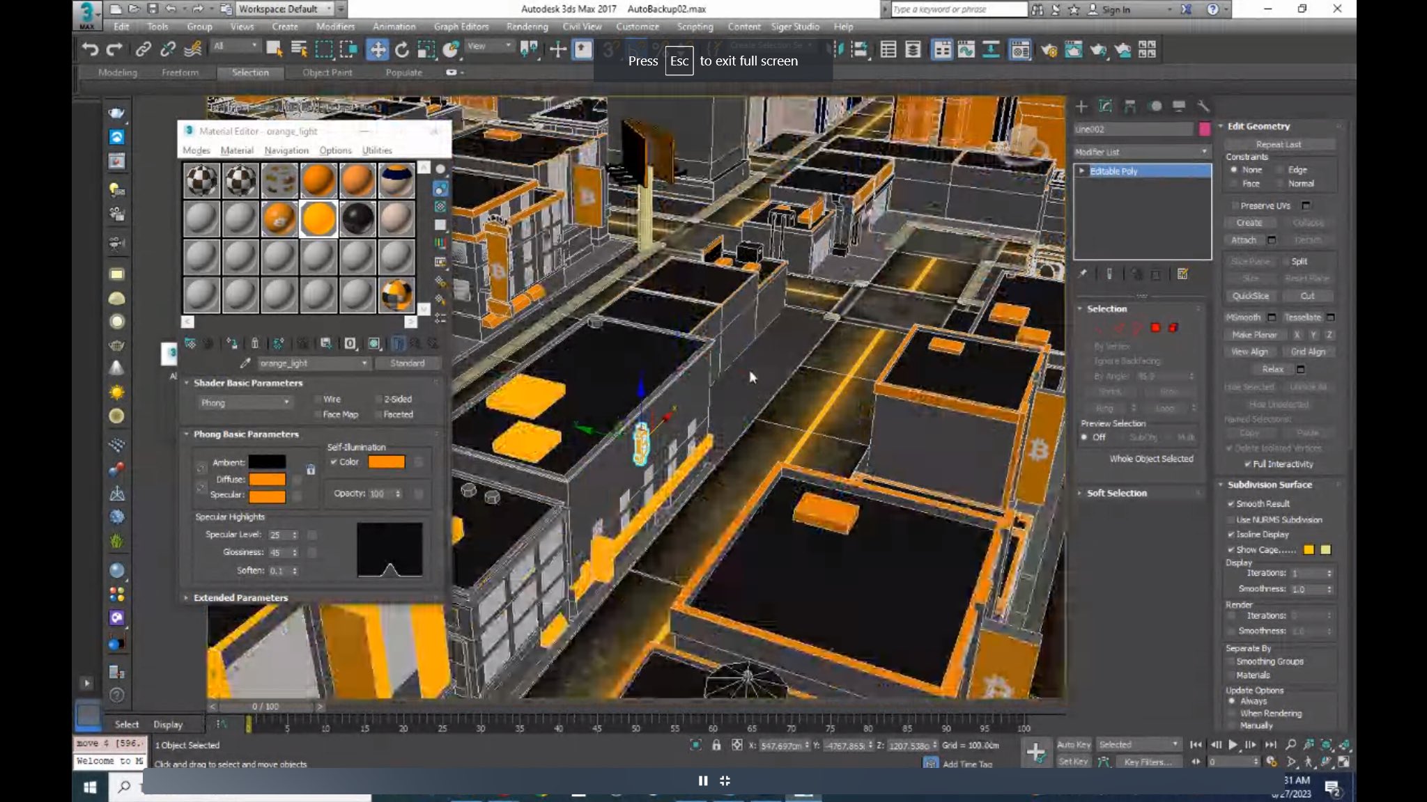Pause the video with overlay pause button
The height and width of the screenshot is (802, 1427).
703,781
